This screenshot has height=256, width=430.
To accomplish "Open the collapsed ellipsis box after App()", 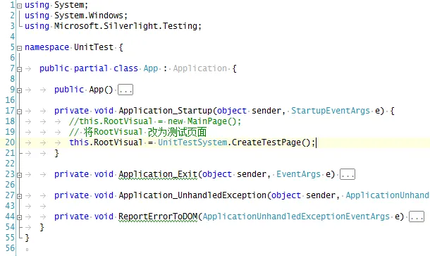I will 125,90.
